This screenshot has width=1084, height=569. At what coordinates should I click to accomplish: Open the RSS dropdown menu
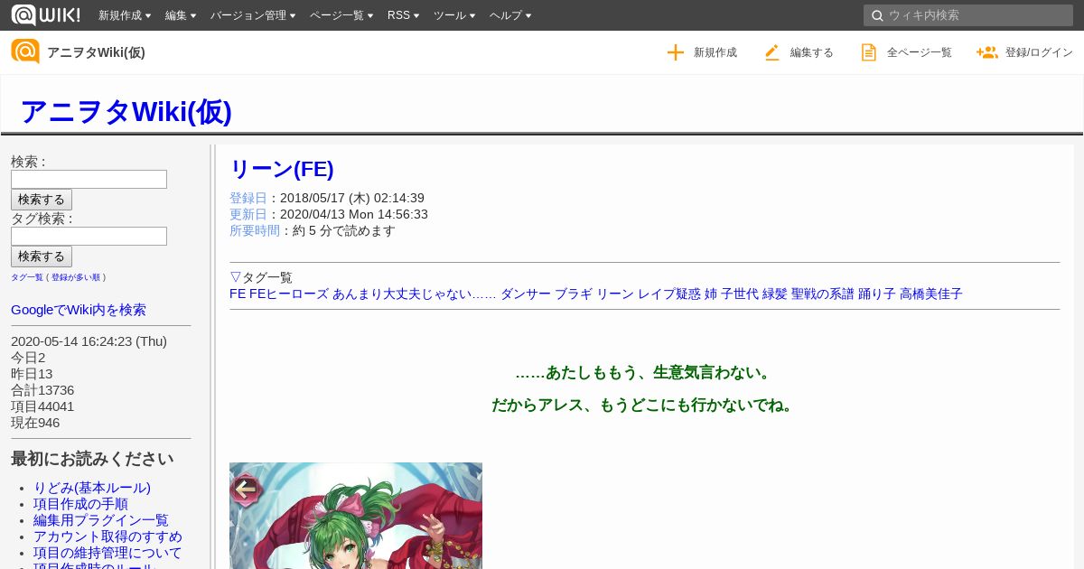(403, 15)
